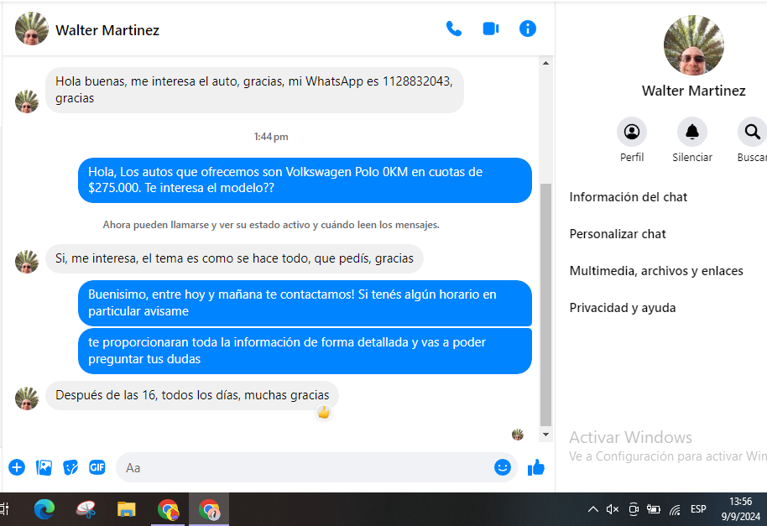Click the avatar next to 'Después de las 16' message
This screenshot has width=767, height=526.
[27, 398]
